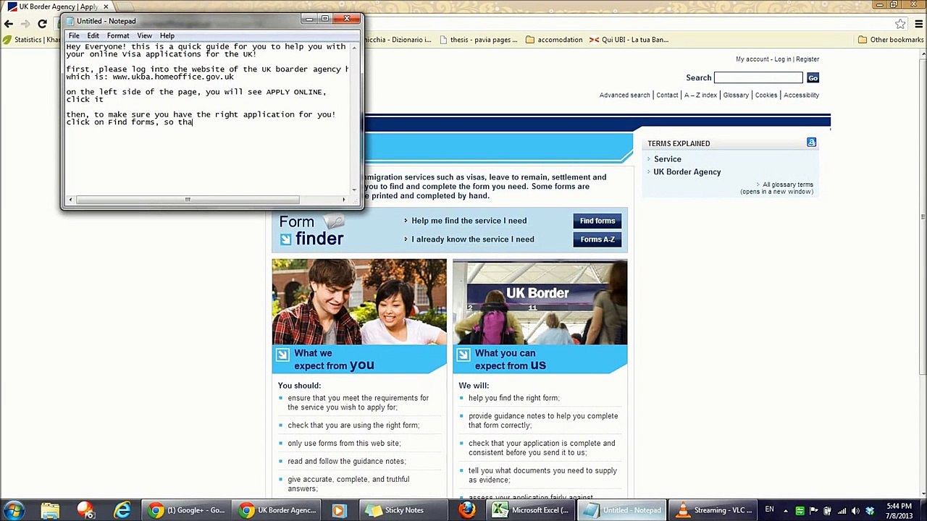Click the volume icon in system tray
The width and height of the screenshot is (927, 521).
click(855, 511)
